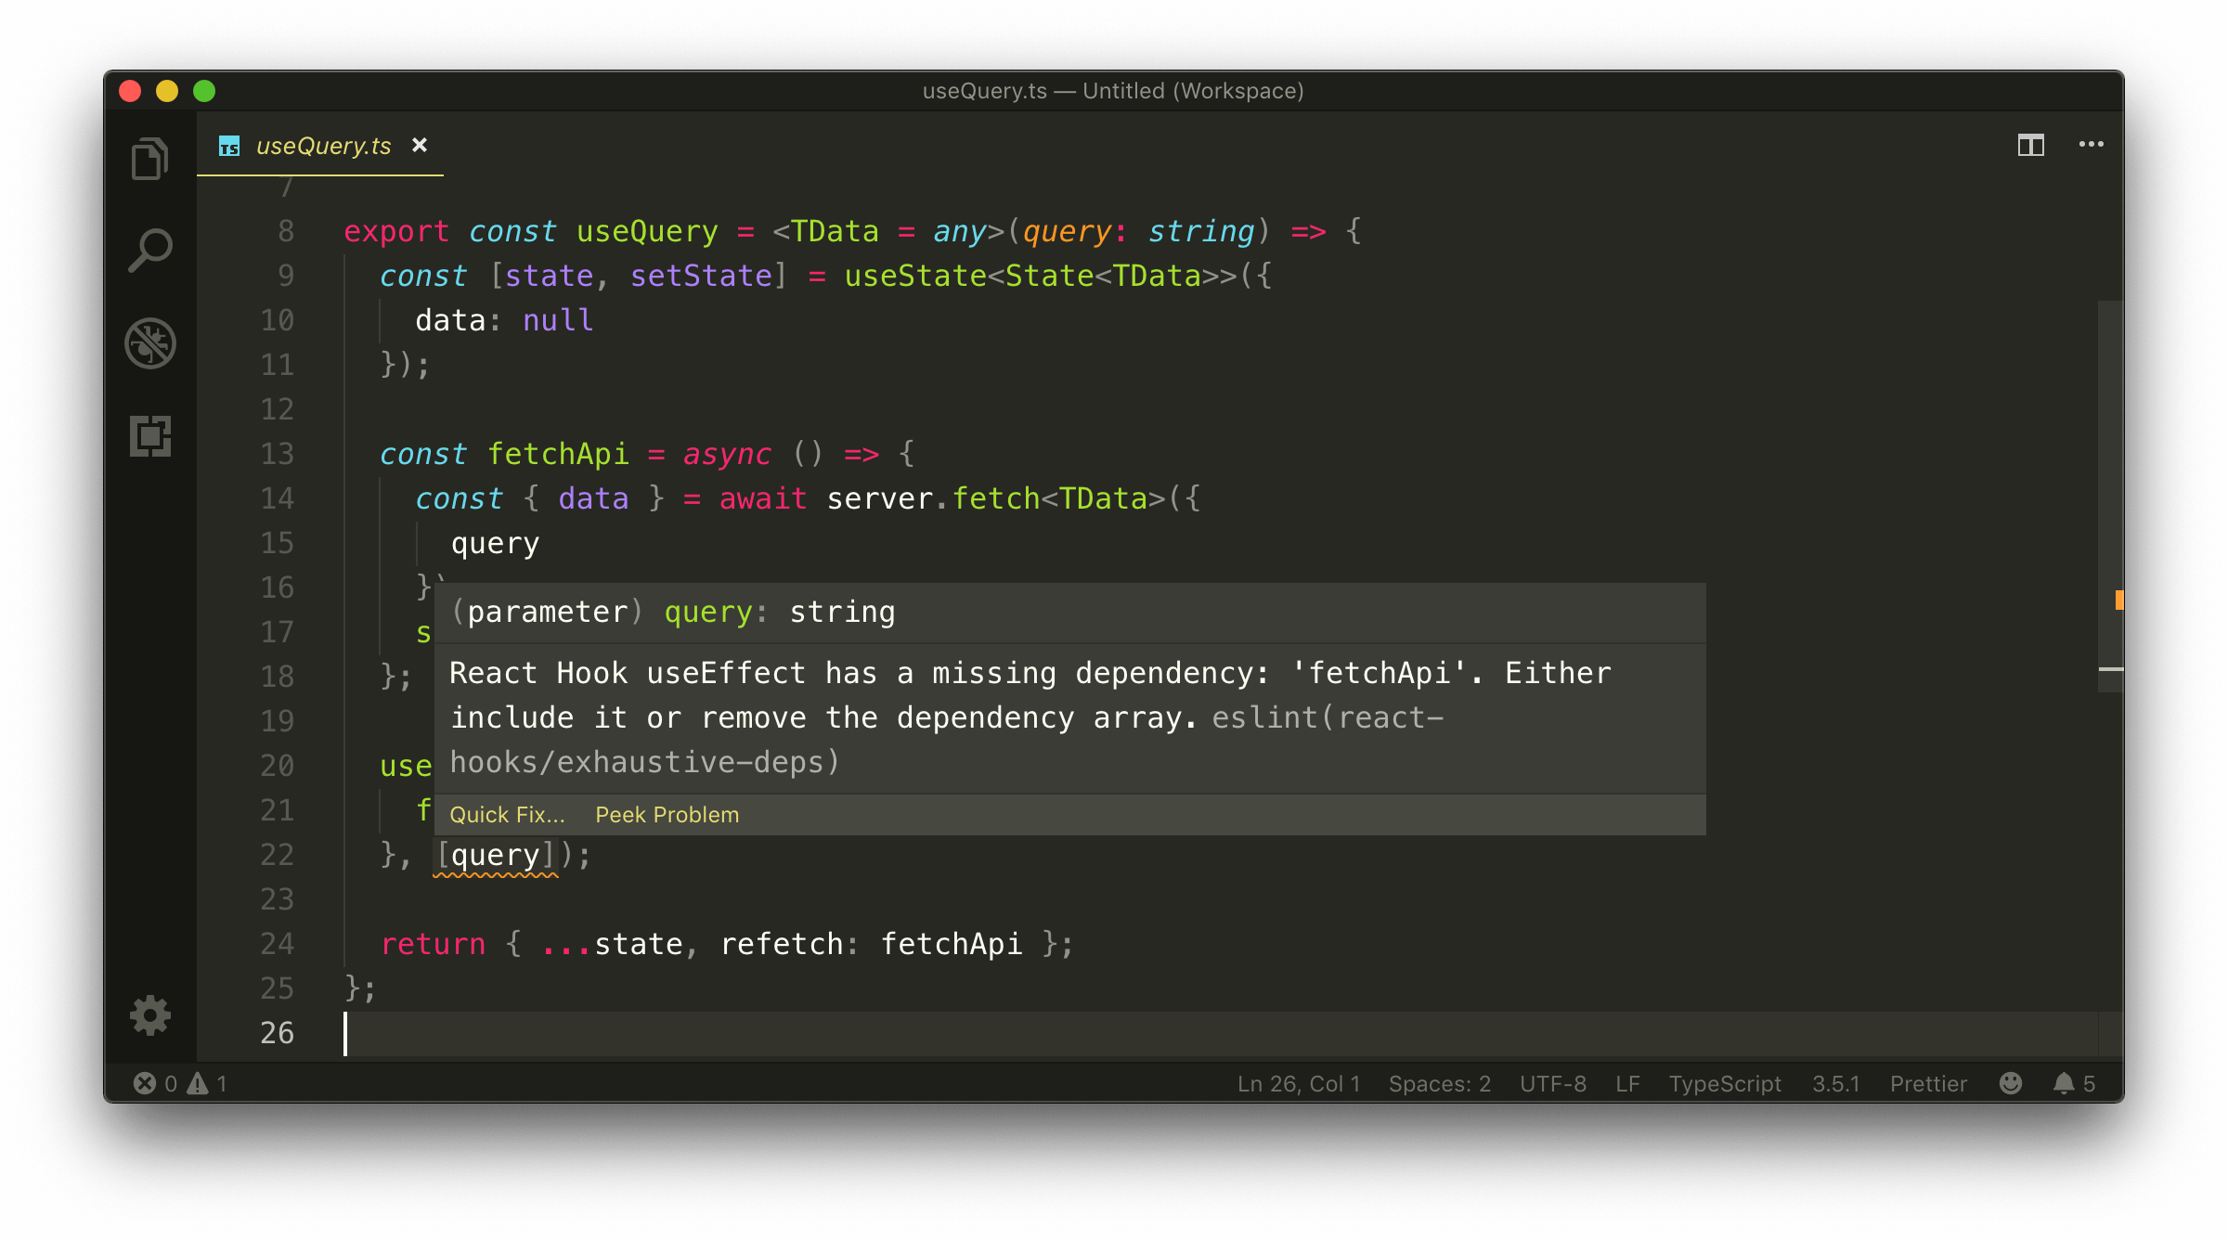The image size is (2228, 1240).
Task: Send feedback with the smiley icon
Action: point(2011,1083)
